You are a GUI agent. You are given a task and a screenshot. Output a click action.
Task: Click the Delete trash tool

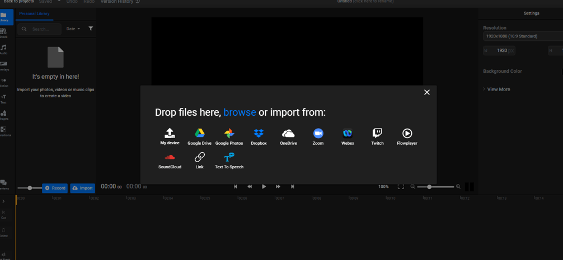3,232
